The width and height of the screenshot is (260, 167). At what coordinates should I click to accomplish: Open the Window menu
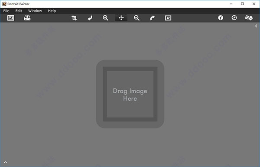tap(35, 11)
